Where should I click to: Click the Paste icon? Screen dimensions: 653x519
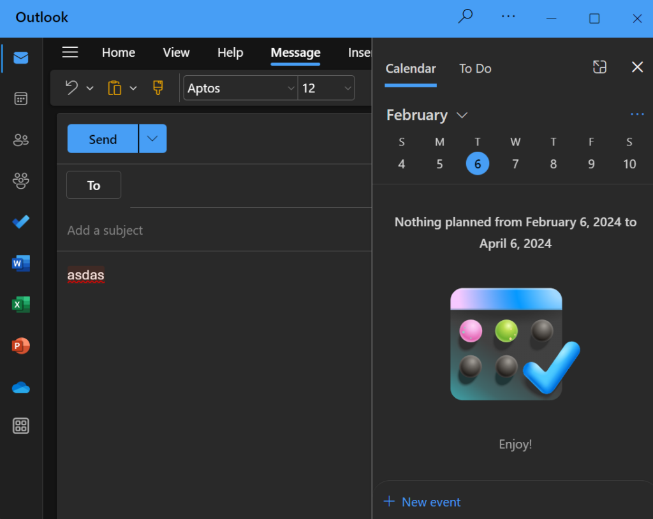(115, 87)
